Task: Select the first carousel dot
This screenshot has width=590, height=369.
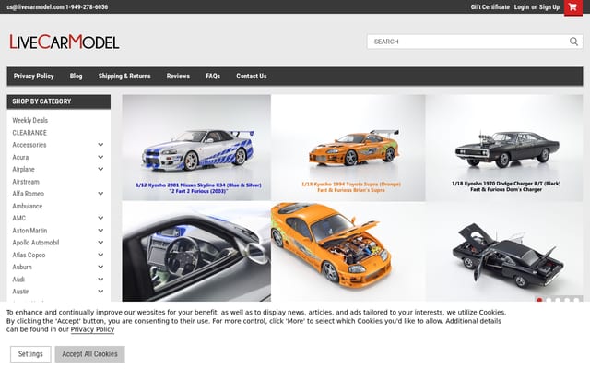Action: point(539,300)
